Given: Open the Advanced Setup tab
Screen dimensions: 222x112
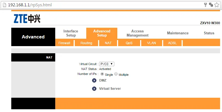Looking at the screenshot, I should 102,33.
